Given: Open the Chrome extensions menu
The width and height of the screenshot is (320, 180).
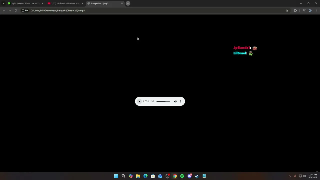Looking at the screenshot, I should pyautogui.click(x=295, y=10).
